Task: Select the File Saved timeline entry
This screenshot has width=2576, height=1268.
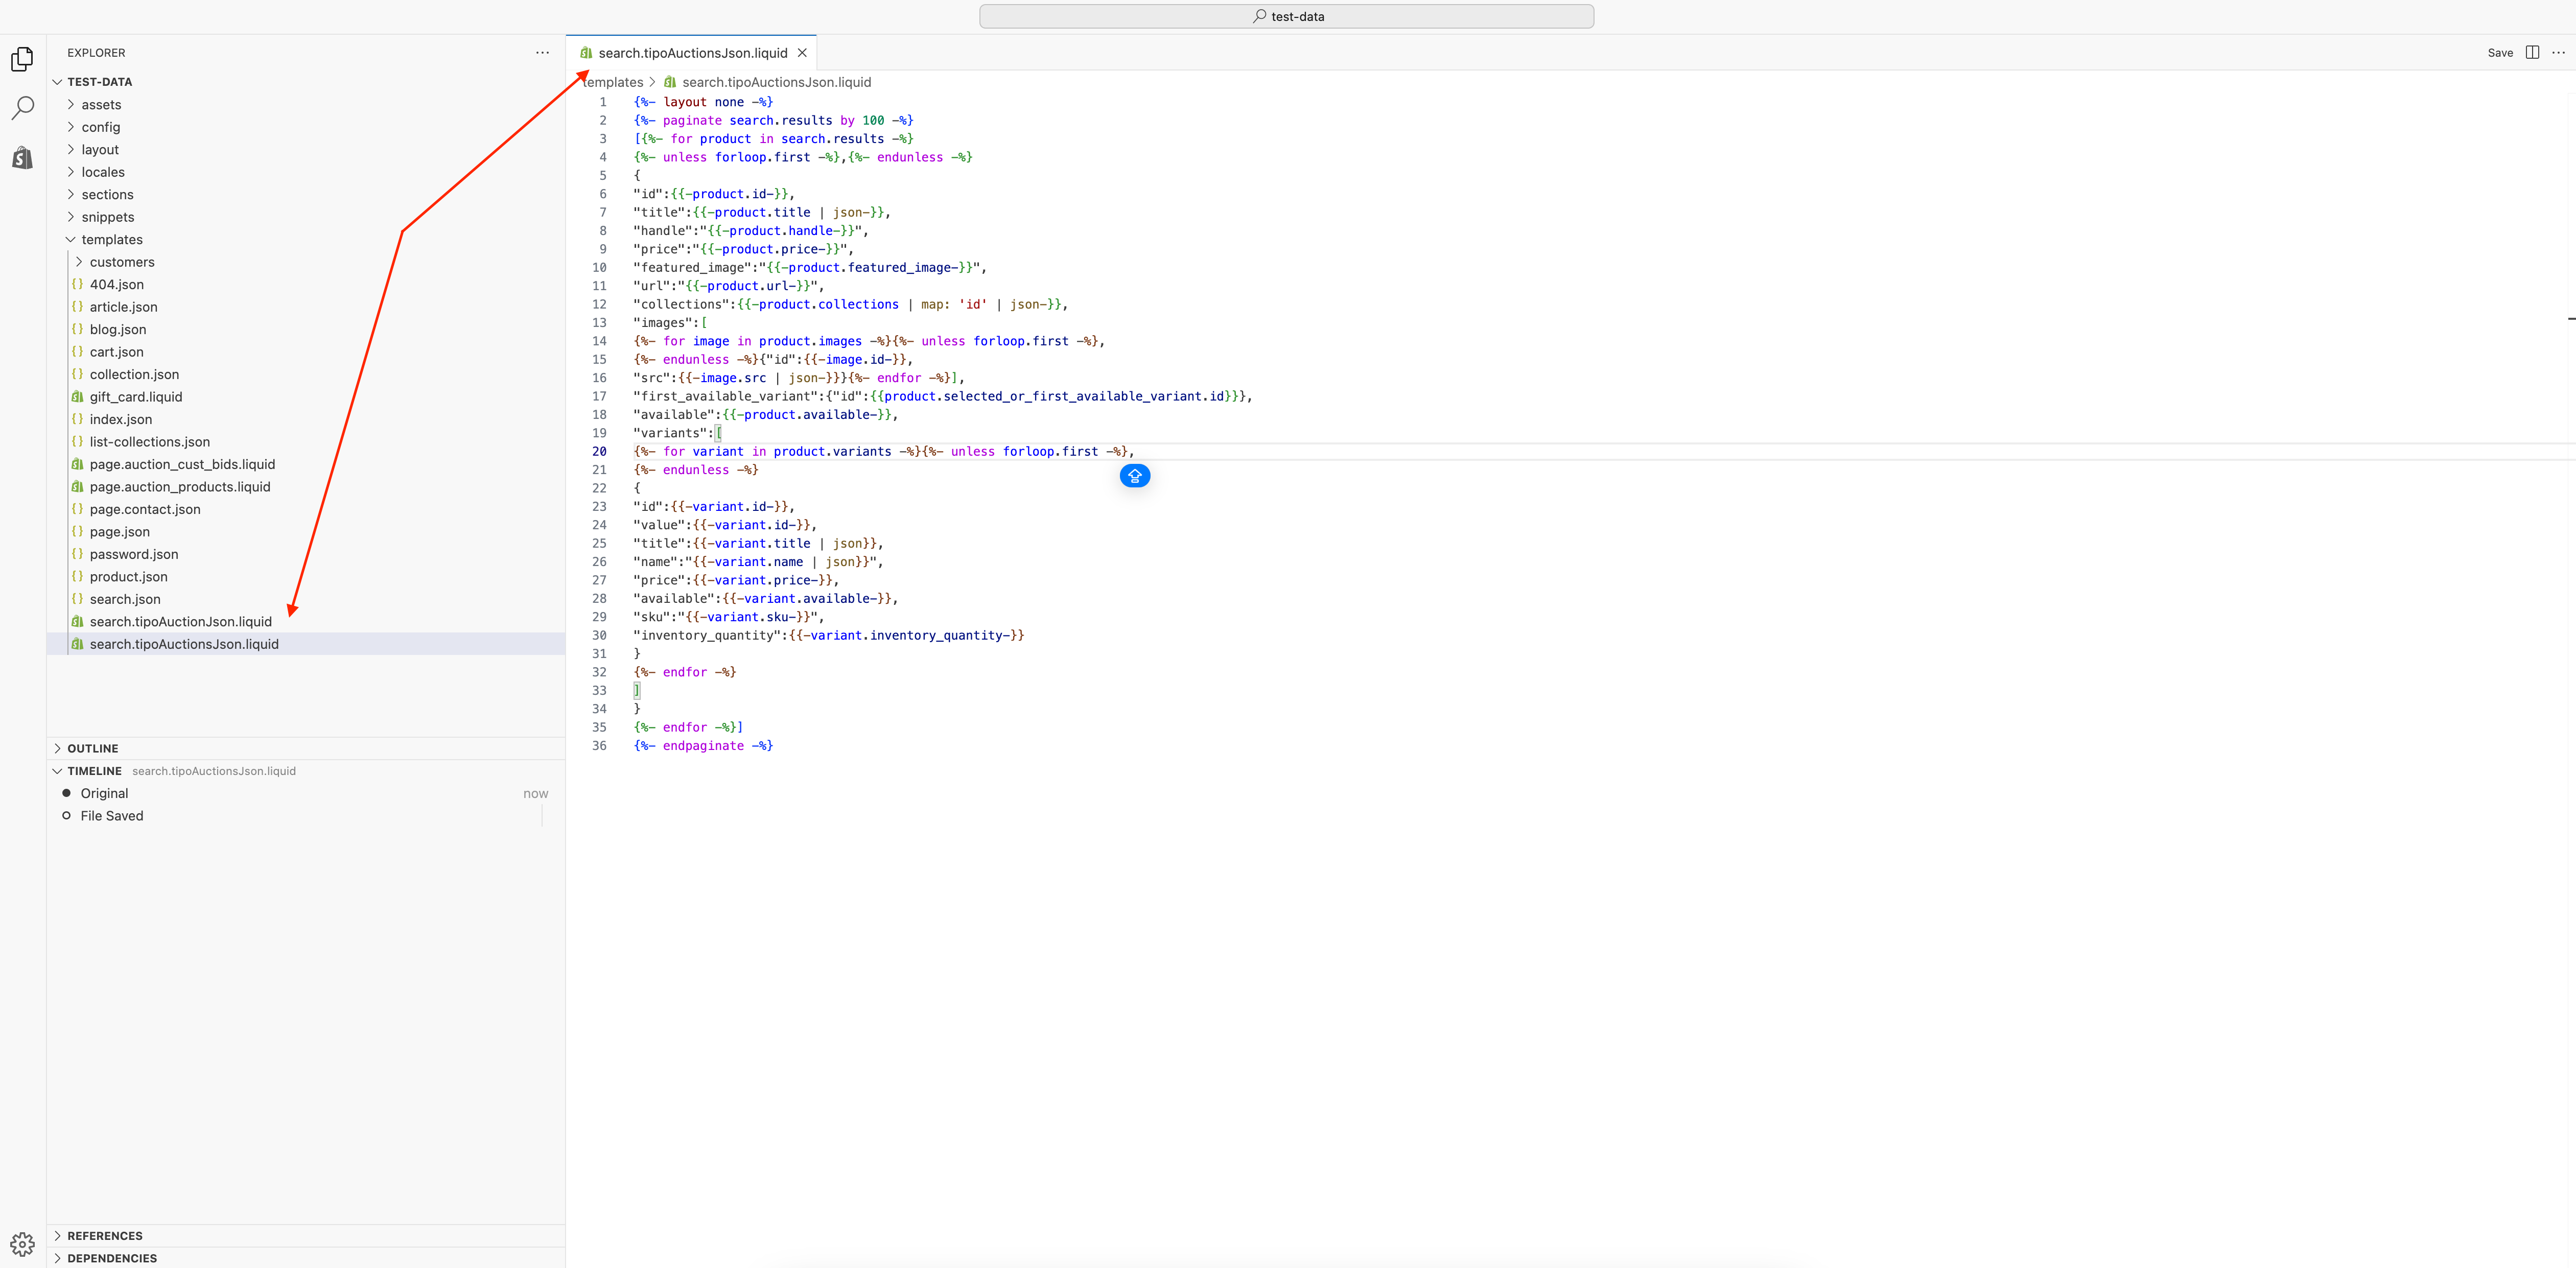Action: 112,816
